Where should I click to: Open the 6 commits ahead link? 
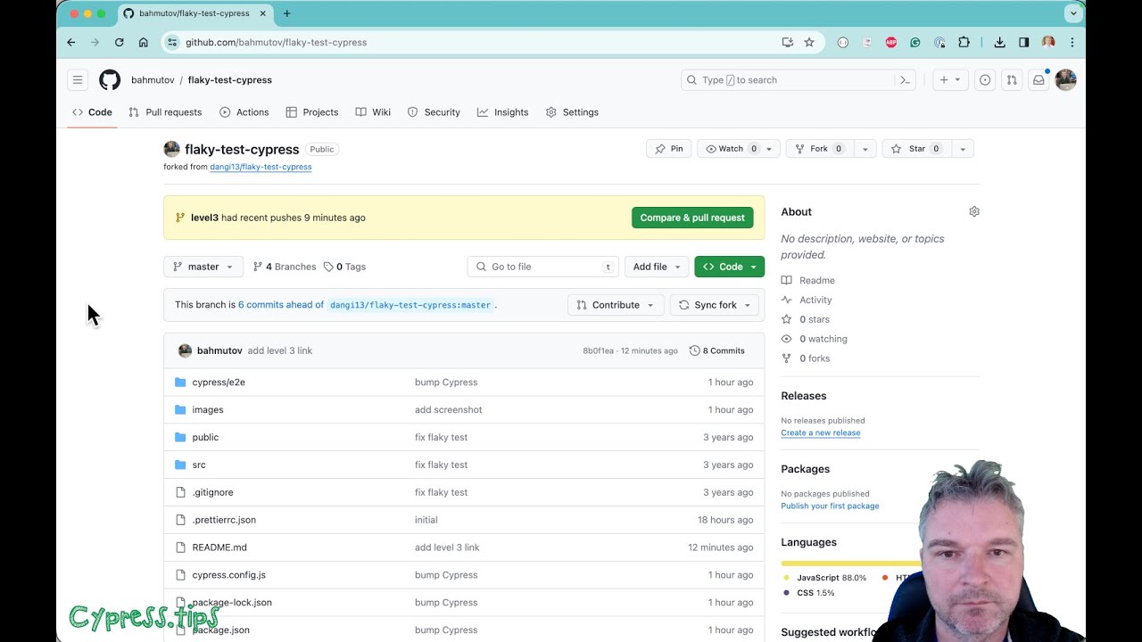click(x=281, y=305)
